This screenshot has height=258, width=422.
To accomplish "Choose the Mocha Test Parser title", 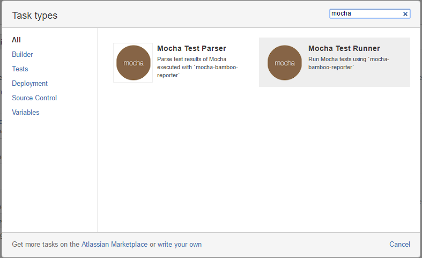I will tap(191, 48).
